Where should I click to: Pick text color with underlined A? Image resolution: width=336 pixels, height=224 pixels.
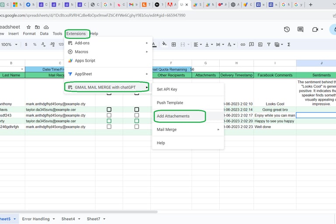click(154, 45)
